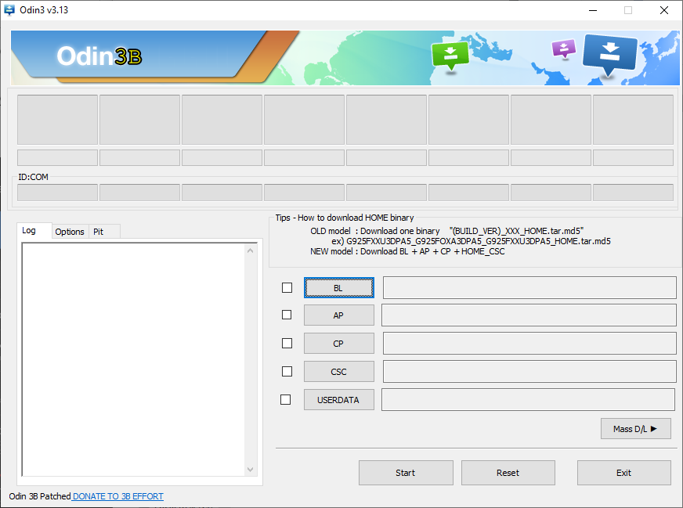The image size is (683, 508).
Task: Open the Mass D/L arrow button
Action: point(635,429)
